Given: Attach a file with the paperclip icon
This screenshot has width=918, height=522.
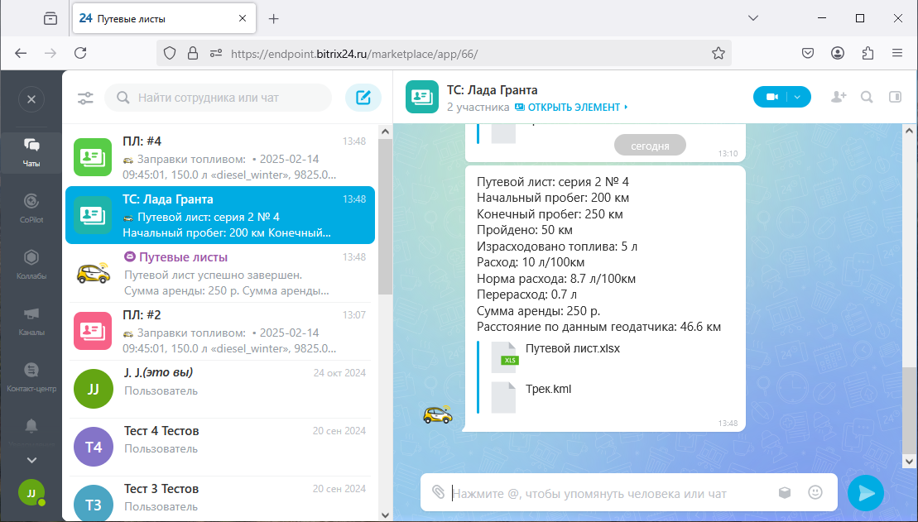Looking at the screenshot, I should click(x=439, y=492).
